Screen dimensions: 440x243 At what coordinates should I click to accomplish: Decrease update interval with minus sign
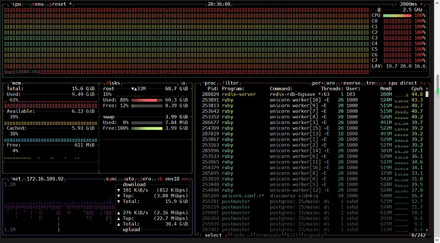click(x=395, y=4)
